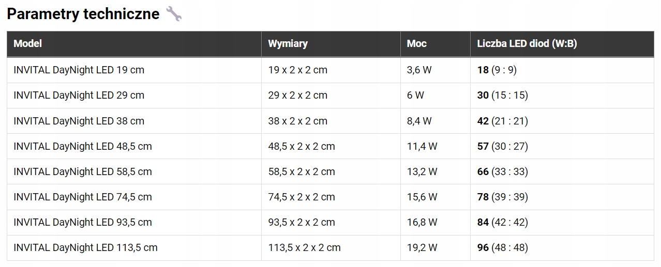Click the INVITAL DayNight LED 29 cm cell

pos(79,95)
